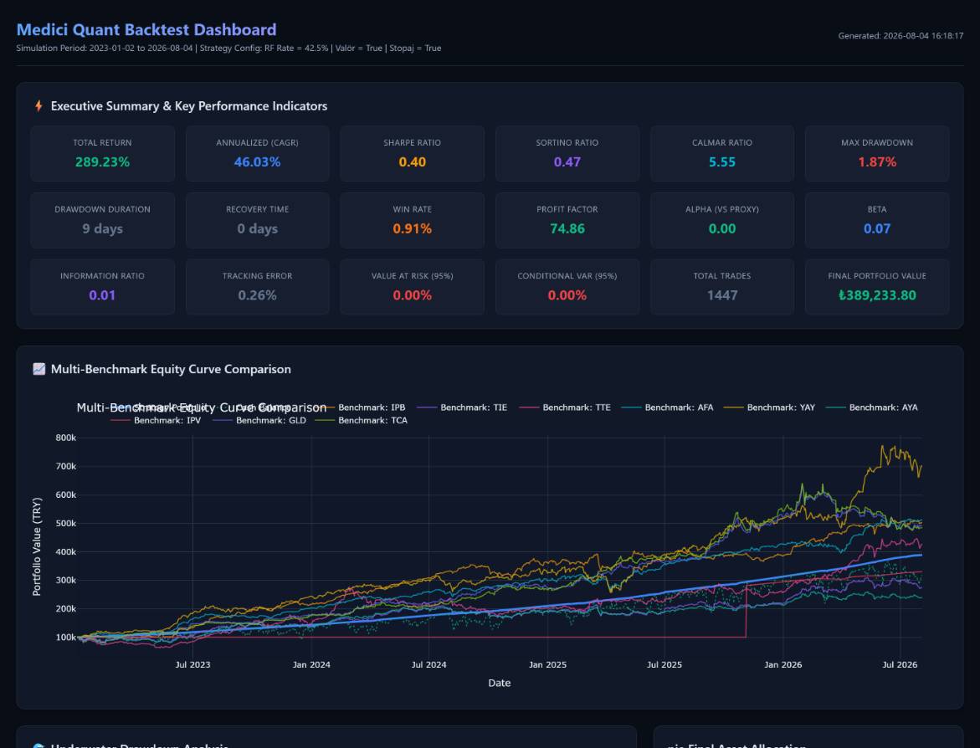Screen dimensions: 980x748
Task: Toggle the Benchmark: TCA legend entry
Action: [362, 421]
